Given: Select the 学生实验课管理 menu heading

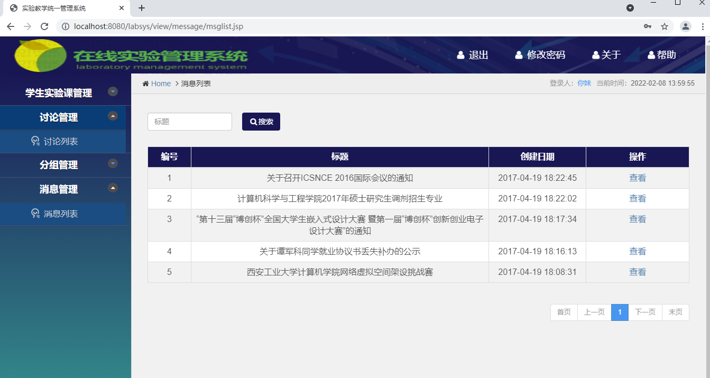Looking at the screenshot, I should pyautogui.click(x=59, y=93).
